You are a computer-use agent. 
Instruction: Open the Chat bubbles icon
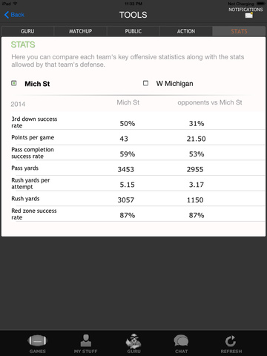pos(181,340)
